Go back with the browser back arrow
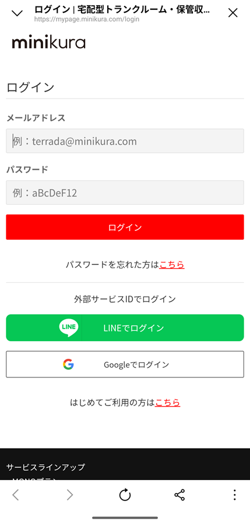Image resolution: width=250 pixels, height=525 pixels. [x=15, y=495]
